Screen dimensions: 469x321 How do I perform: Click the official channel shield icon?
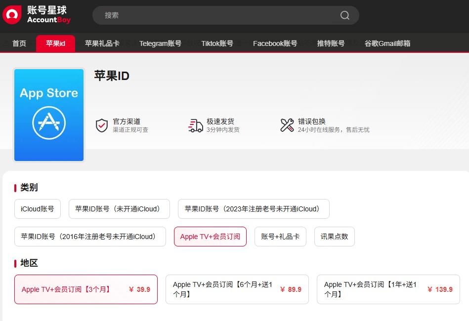(x=102, y=125)
